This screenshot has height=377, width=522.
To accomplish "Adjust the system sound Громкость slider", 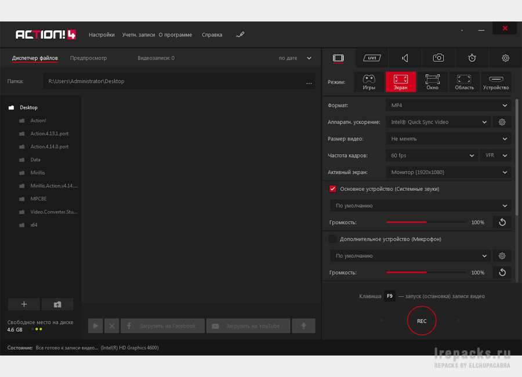I will click(426, 222).
